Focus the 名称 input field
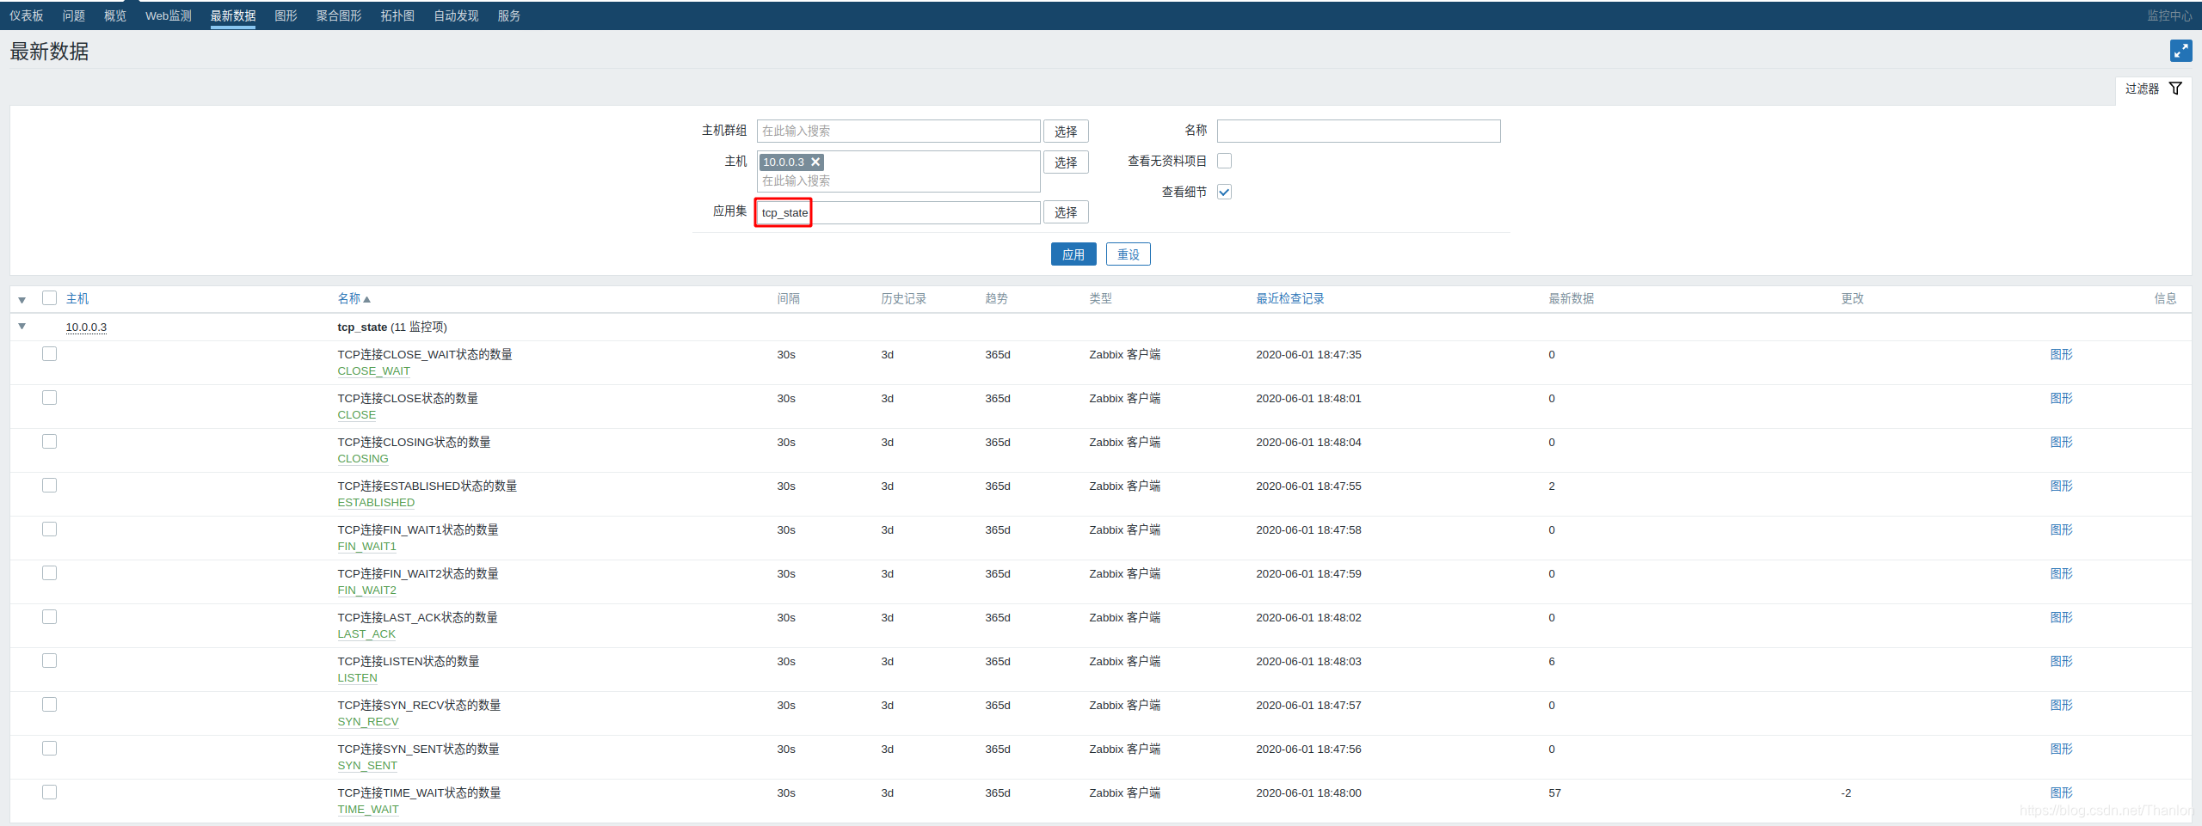Screen dimensions: 2202x826 point(1358,132)
